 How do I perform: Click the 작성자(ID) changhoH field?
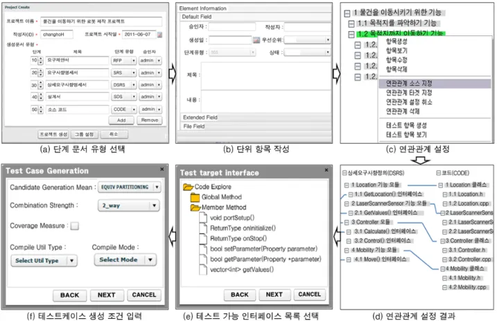(57, 35)
